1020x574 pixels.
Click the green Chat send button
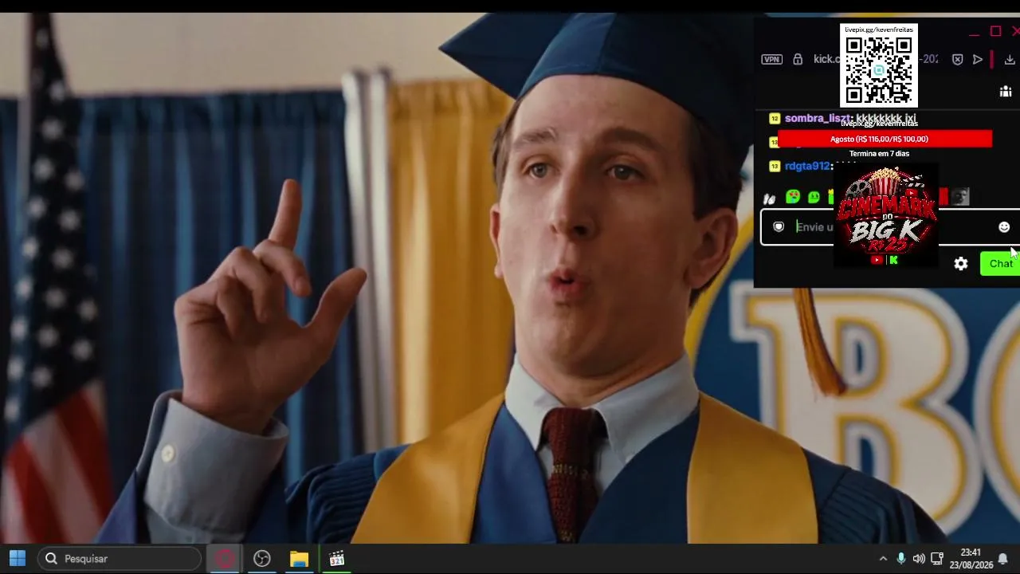1000,264
